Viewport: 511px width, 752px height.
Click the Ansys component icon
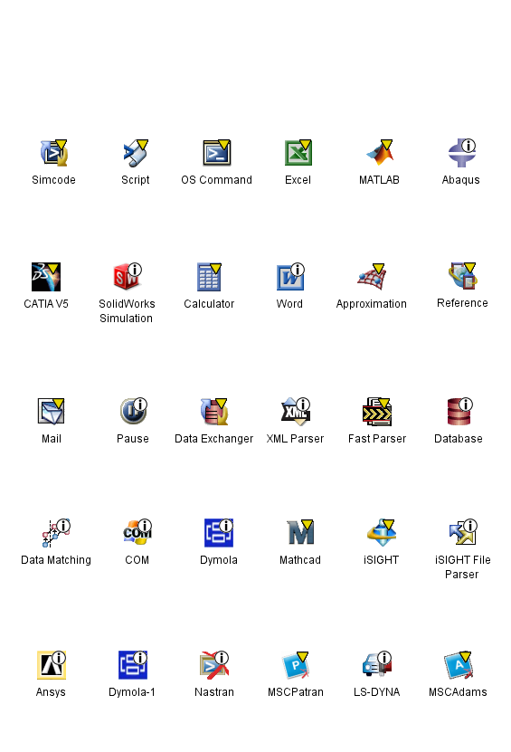click(x=52, y=665)
